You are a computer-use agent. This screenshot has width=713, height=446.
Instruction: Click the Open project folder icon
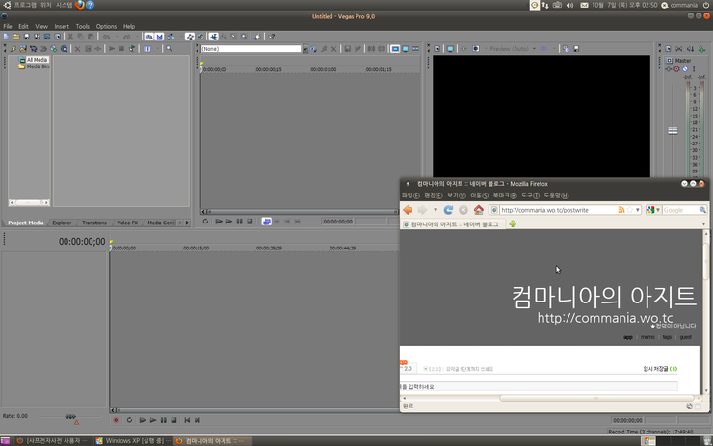coord(14,37)
